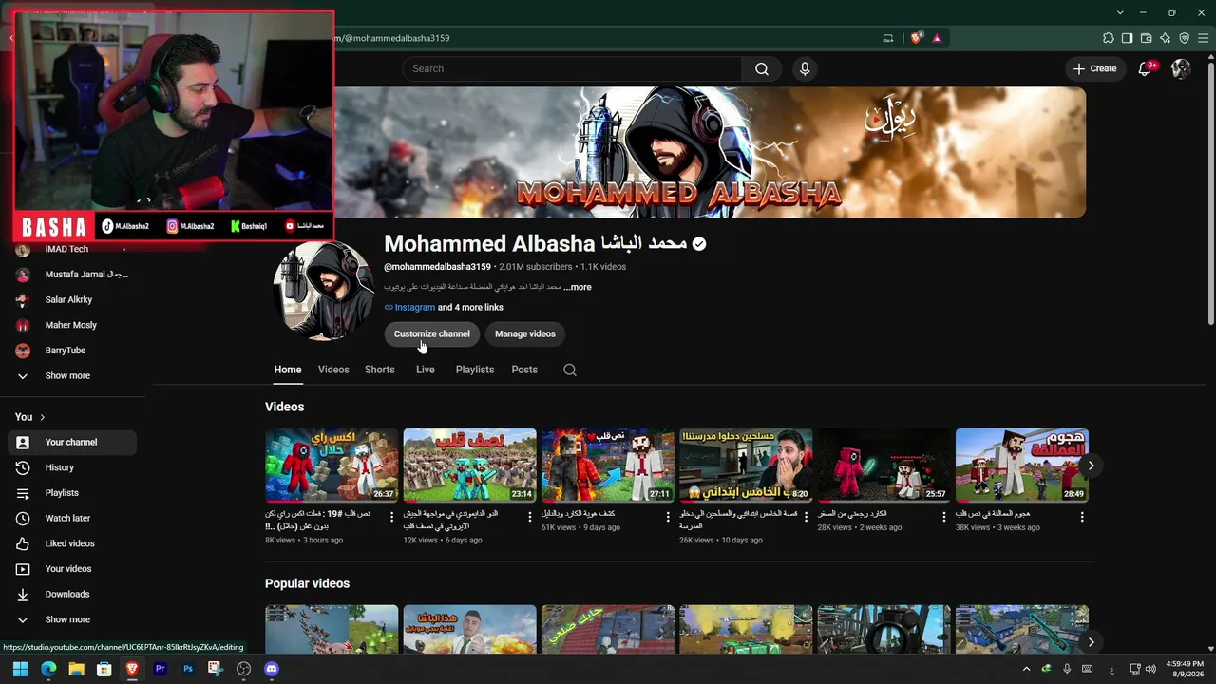Screen dimensions: 1216x684
Task: Open Brave Leo AI sparkle icon
Action: pyautogui.click(x=1165, y=38)
